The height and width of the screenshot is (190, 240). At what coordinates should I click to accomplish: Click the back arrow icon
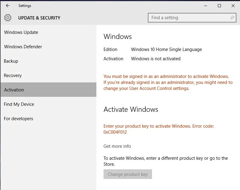click(8, 6)
